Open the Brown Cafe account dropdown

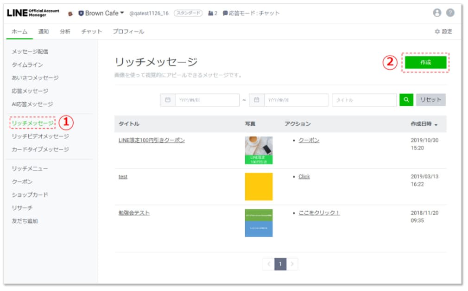[x=101, y=13]
